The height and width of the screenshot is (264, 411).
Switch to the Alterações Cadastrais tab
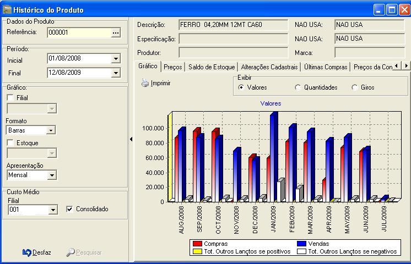click(269, 67)
